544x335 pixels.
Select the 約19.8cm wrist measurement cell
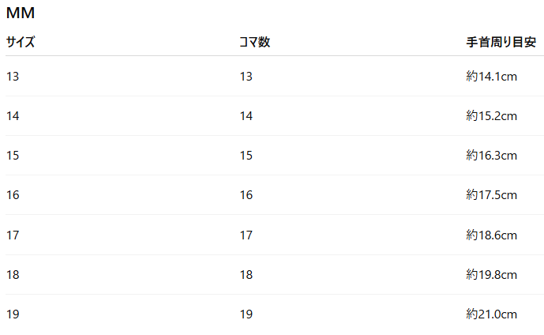[491, 275]
